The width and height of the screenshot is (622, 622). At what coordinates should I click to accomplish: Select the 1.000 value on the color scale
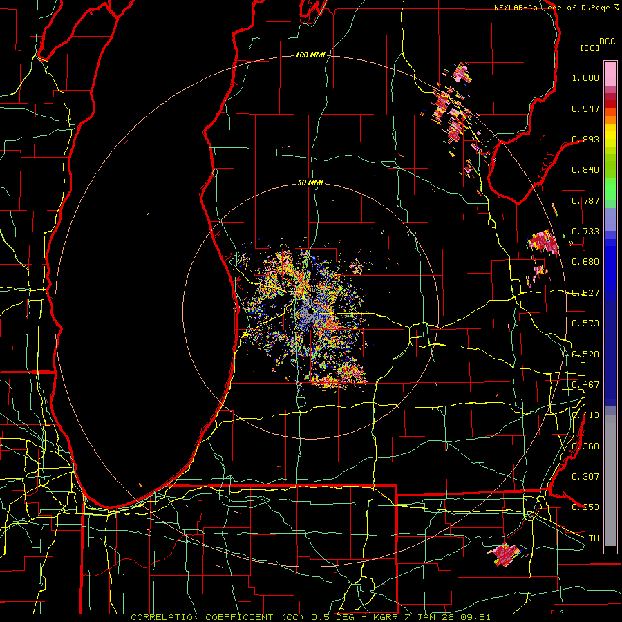point(585,78)
